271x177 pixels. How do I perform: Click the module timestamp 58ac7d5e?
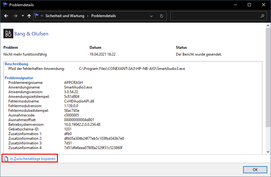[x=72, y=111]
